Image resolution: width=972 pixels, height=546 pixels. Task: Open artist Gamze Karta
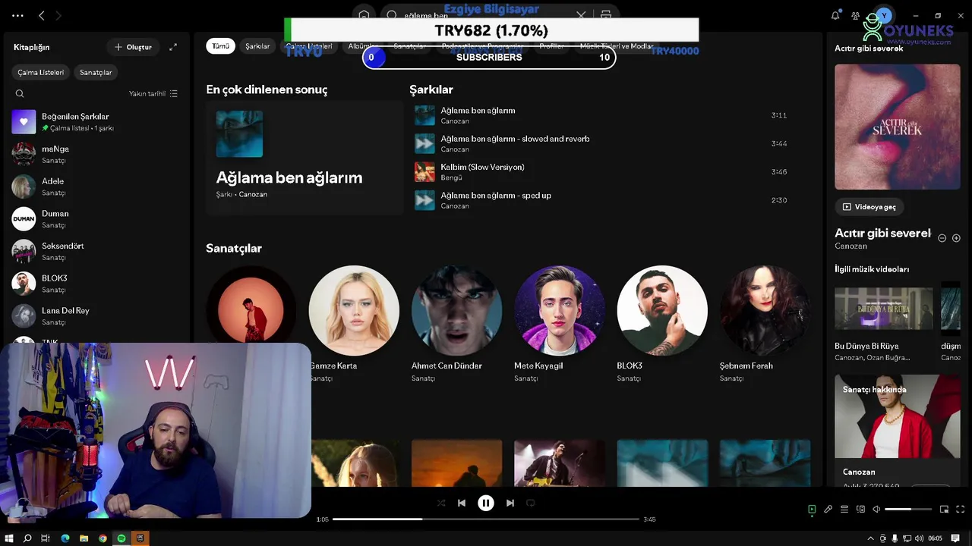tap(354, 322)
